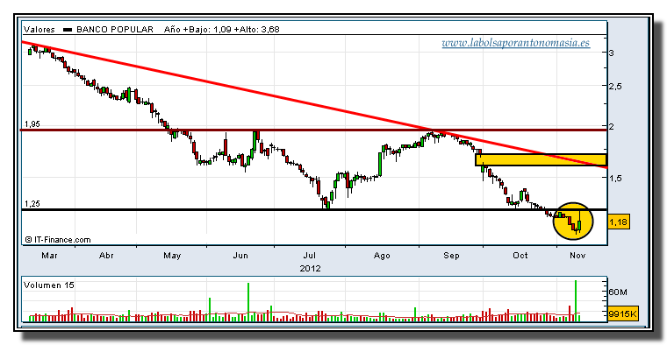Click the yellow 1,18 price label
The height and width of the screenshot is (345, 667).
click(x=619, y=222)
